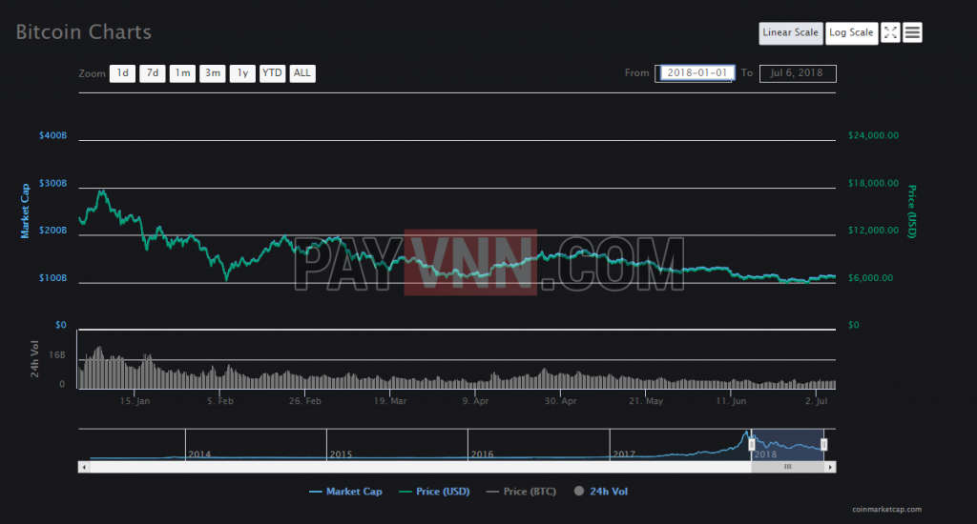Click the coinmarketcap.com credit link
Viewport: 977px width, 524px height.
[886, 509]
